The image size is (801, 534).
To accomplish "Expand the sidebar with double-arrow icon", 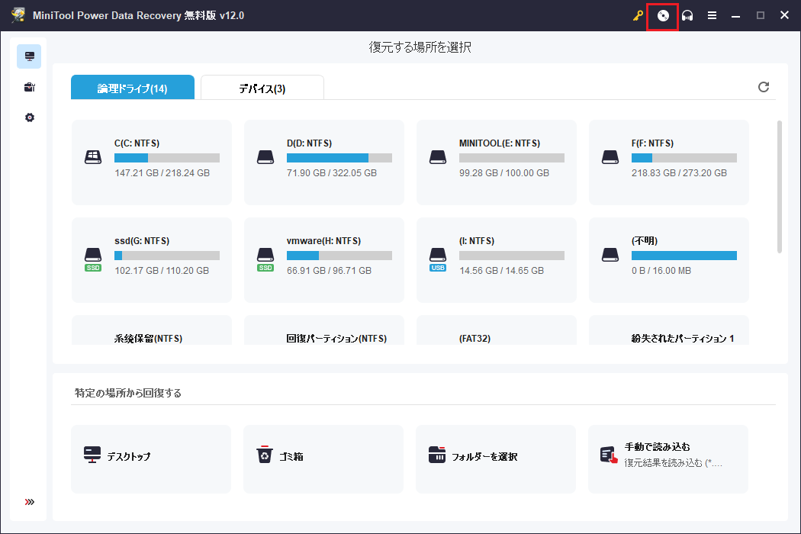I will pyautogui.click(x=29, y=502).
